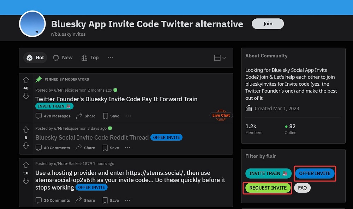Upvote the Bluesky Social Invite Code Reddit Thread post
Screen dimensions: 353x209
coord(26,129)
